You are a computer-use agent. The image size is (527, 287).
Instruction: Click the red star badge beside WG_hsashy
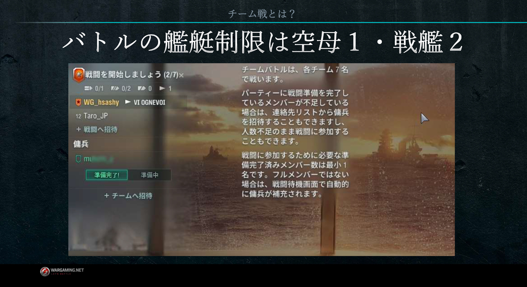coord(78,102)
